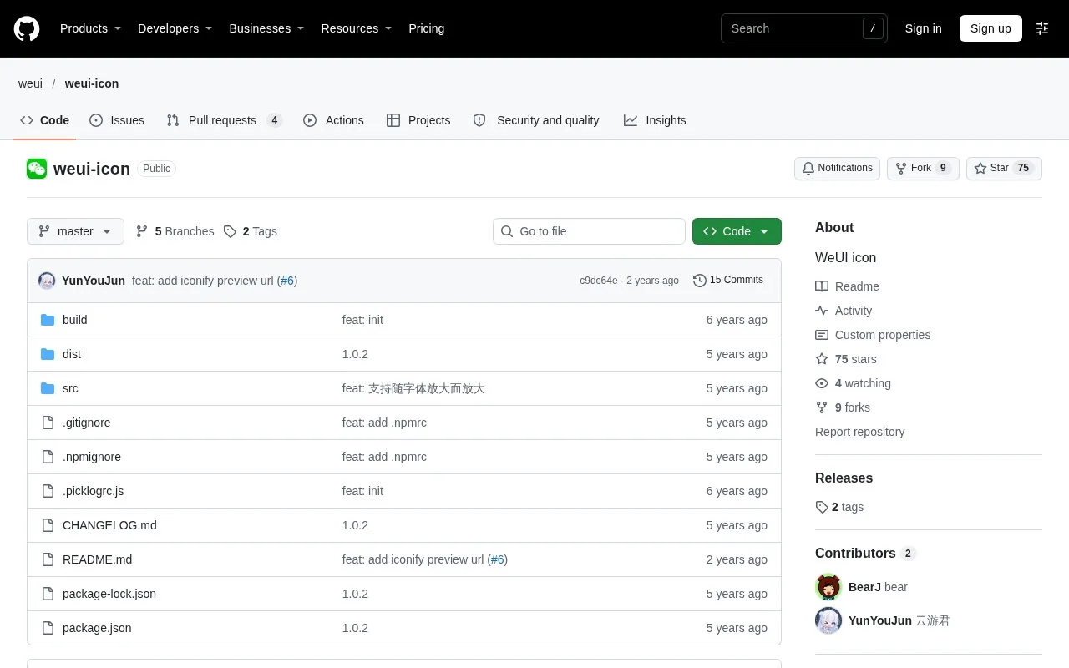Viewport: 1069px width, 668px height.
Task: Click the commits history clock icon
Action: pos(700,281)
